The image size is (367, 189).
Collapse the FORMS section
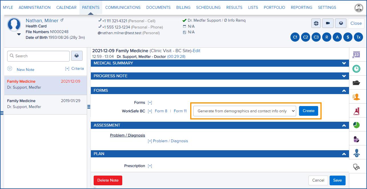pos(344,90)
